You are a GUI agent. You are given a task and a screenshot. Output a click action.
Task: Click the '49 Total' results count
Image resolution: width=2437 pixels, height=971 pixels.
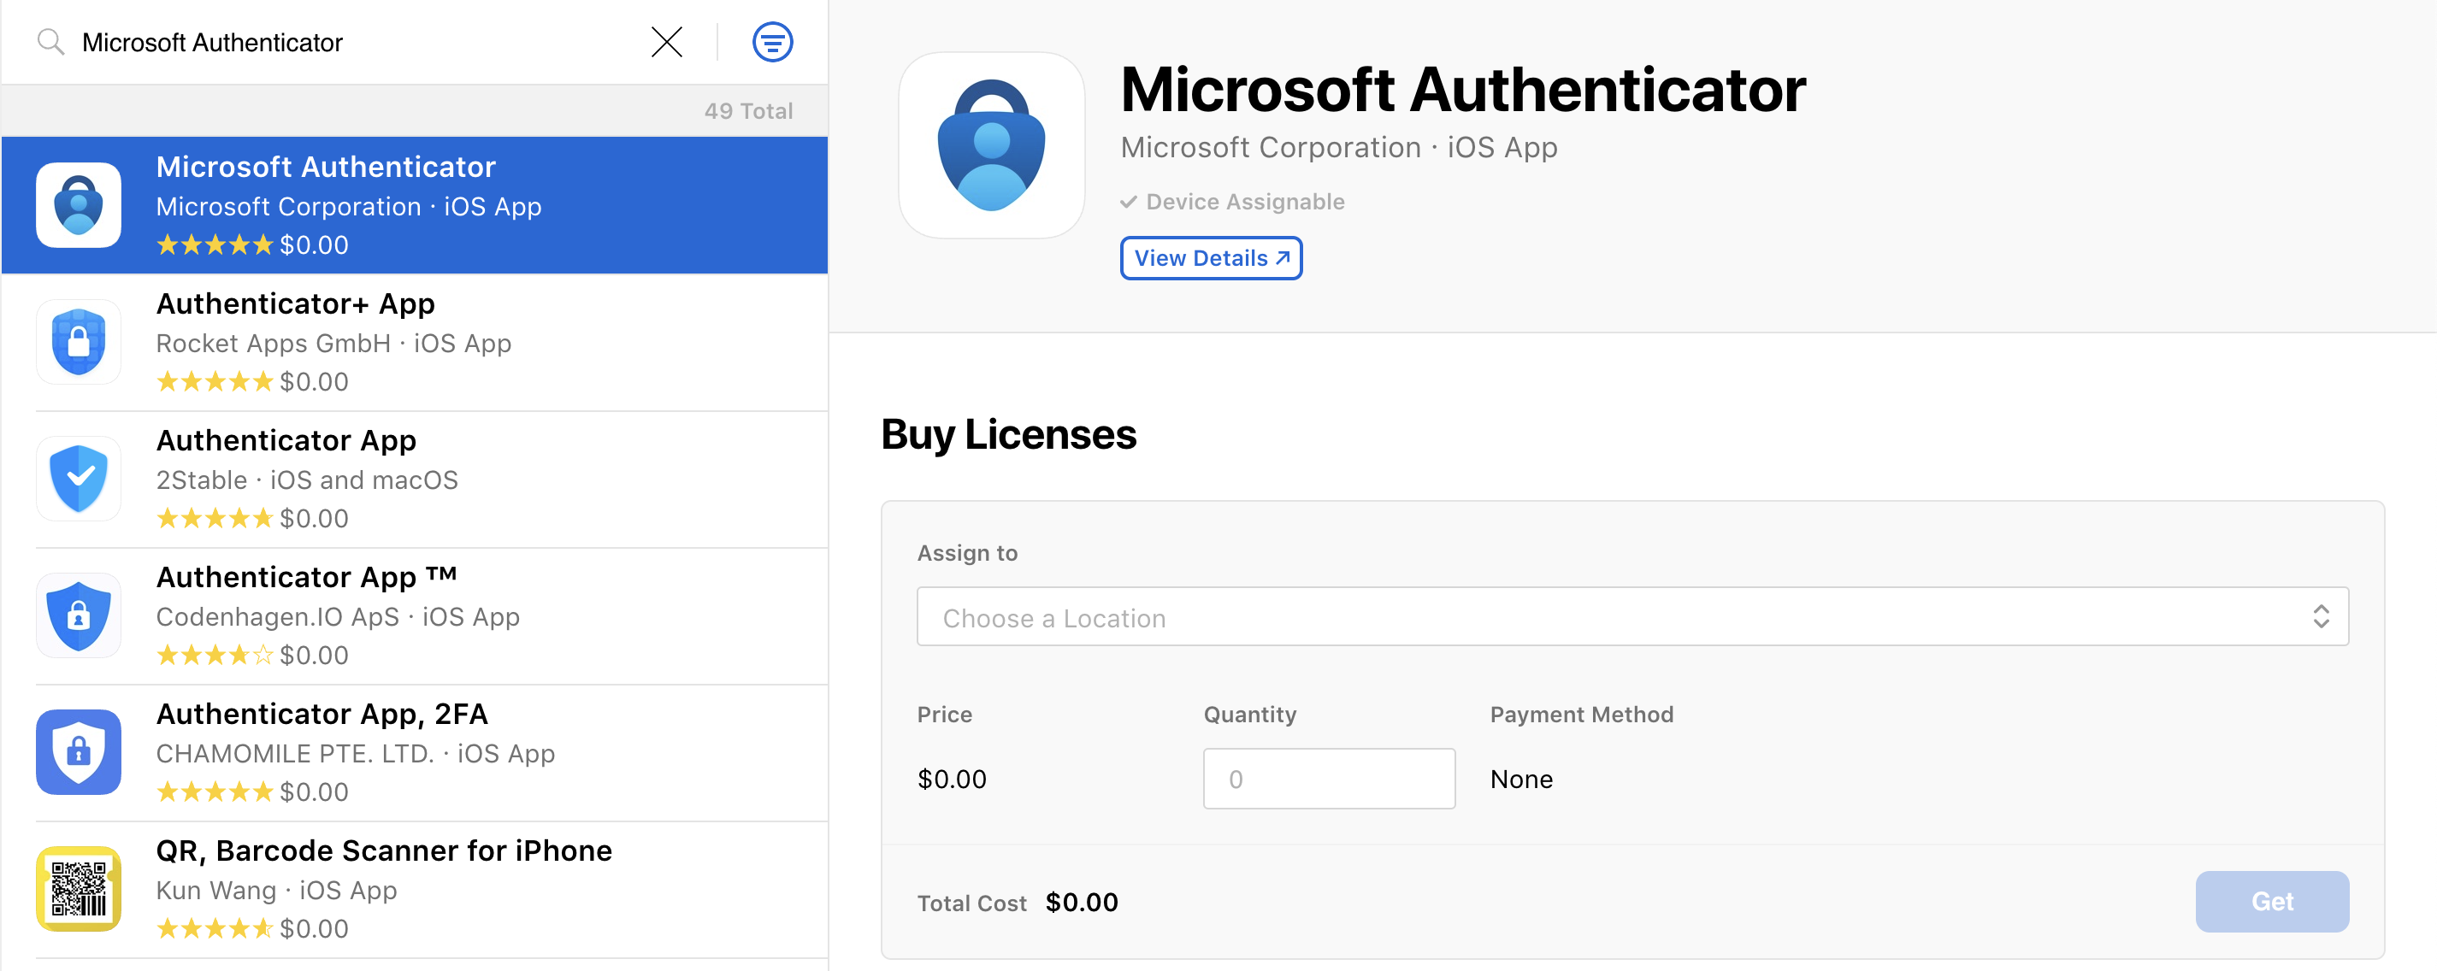748,112
